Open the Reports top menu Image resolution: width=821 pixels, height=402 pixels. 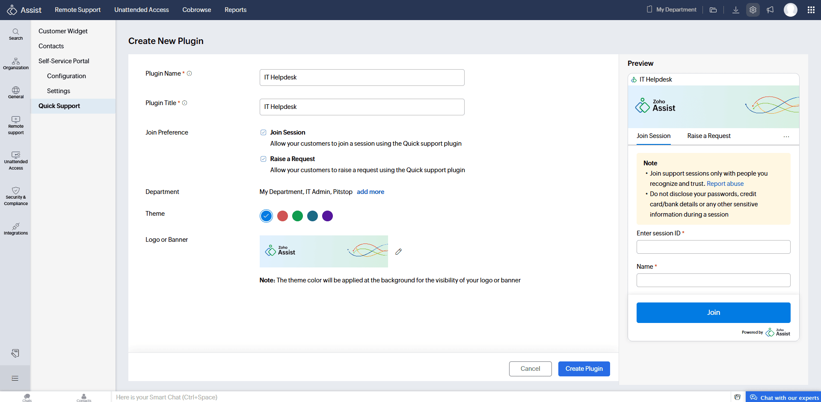[236, 10]
